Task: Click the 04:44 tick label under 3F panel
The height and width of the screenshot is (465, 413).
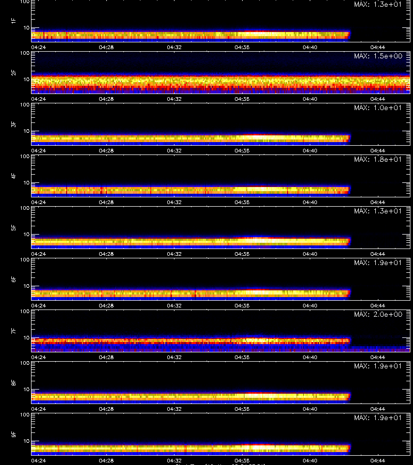Action: (x=378, y=150)
